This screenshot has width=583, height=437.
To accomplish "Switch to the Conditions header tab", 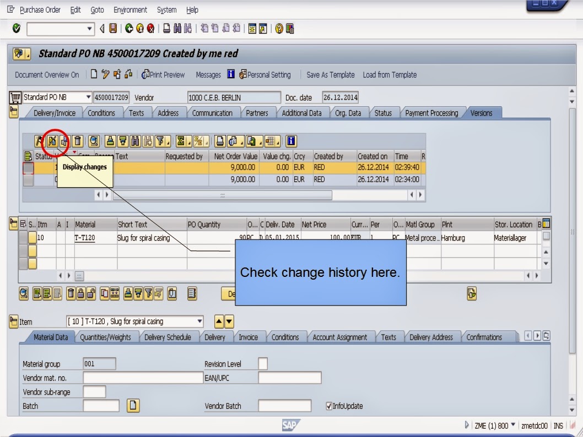I will click(101, 113).
